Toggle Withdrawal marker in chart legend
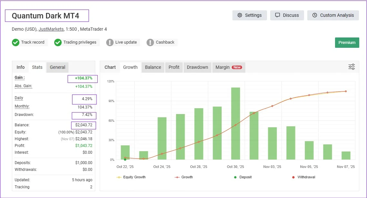367x198 pixels. coord(303,177)
